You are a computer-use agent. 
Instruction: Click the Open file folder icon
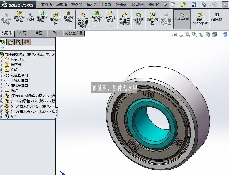click(x=183, y=5)
